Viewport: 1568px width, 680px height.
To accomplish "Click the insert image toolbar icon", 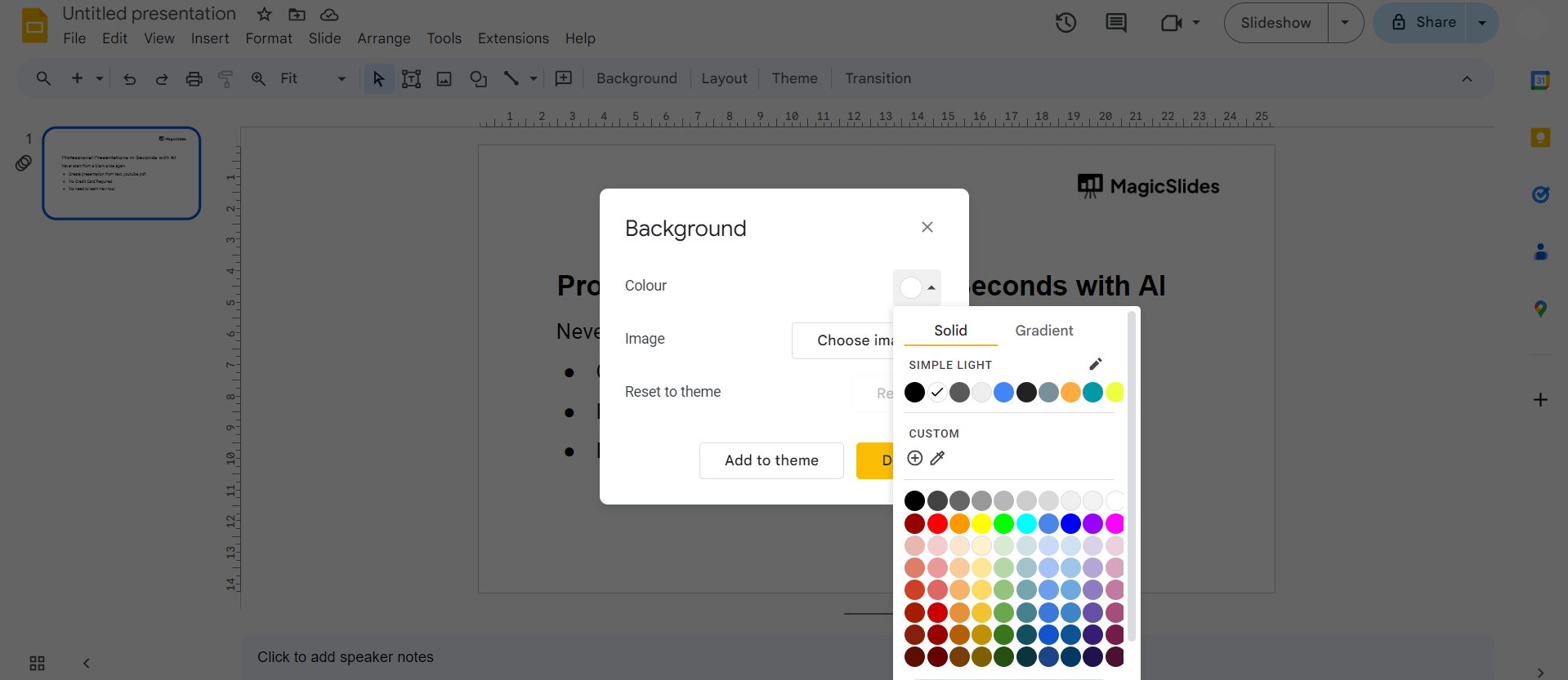I will (x=444, y=78).
